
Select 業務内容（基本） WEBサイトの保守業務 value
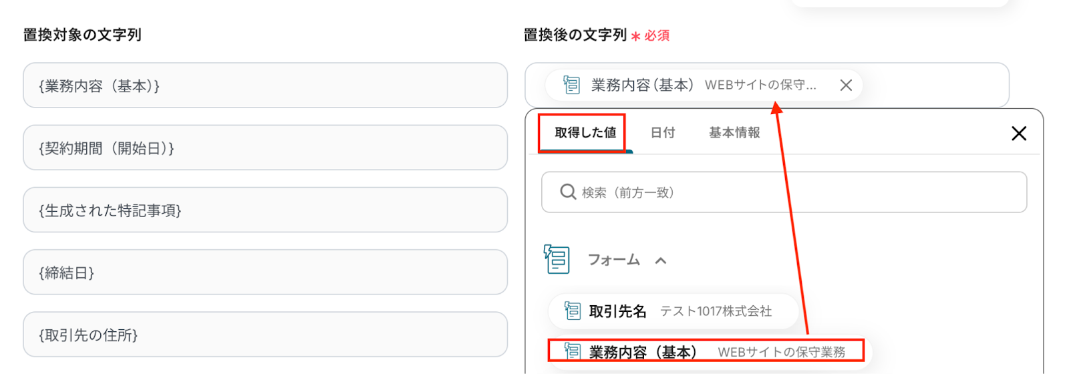[x=780, y=352]
